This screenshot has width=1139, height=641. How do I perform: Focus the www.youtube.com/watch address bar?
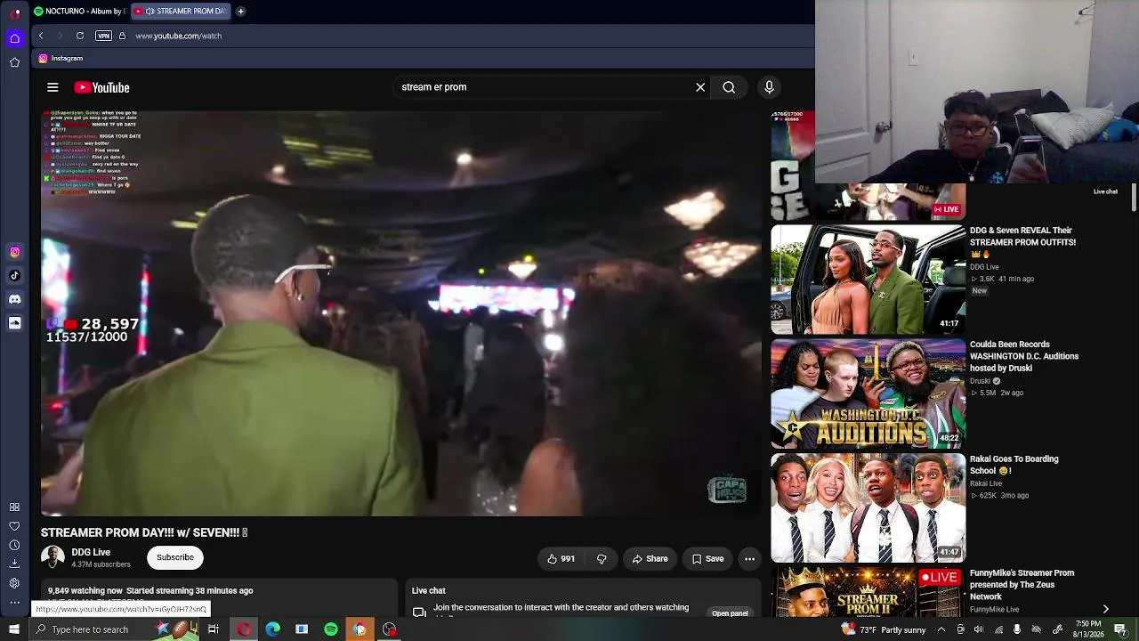[179, 36]
